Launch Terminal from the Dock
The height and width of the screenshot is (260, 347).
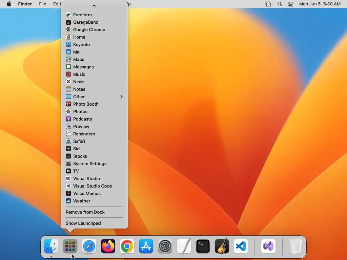(203, 246)
